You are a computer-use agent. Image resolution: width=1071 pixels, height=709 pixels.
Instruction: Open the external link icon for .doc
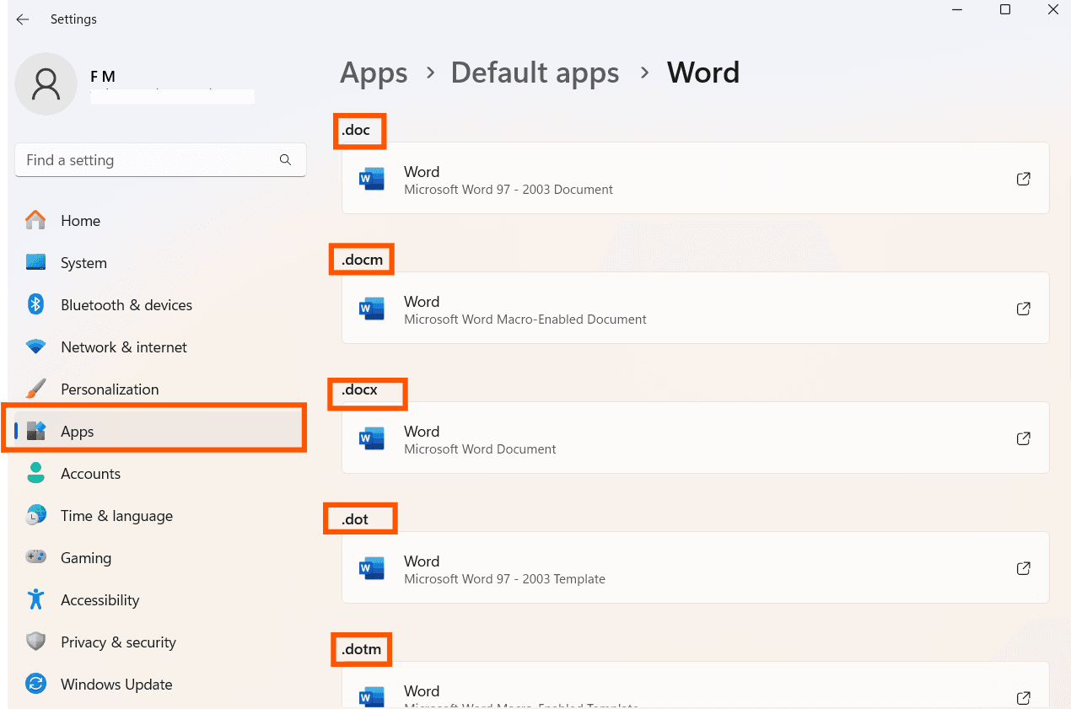[x=1023, y=178]
